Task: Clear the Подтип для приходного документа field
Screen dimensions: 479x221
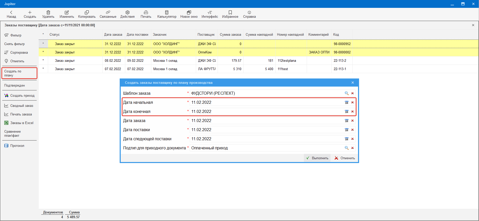Action: (x=352, y=148)
